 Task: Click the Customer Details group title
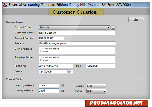[x=14, y=22]
